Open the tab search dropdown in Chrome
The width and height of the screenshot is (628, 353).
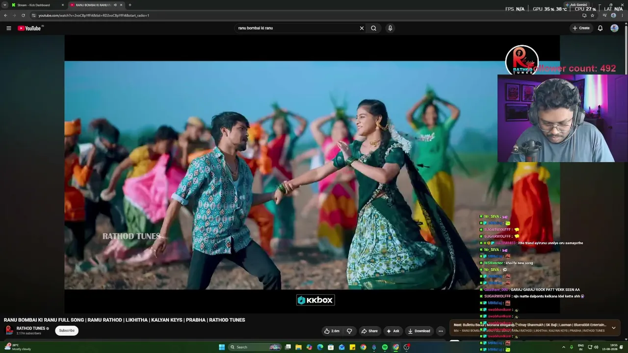tap(5, 5)
